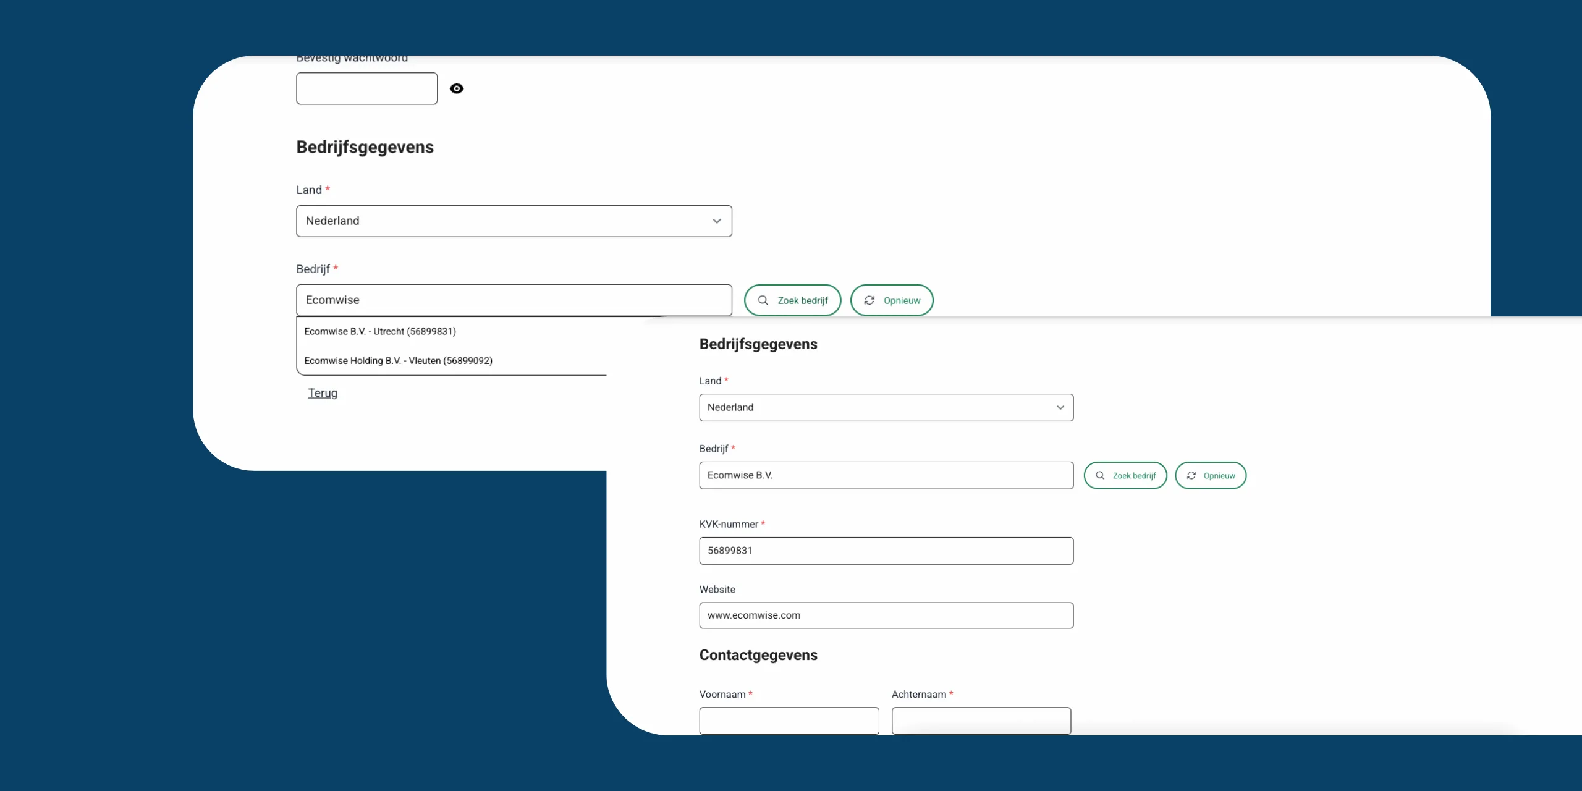This screenshot has height=791, width=1582.
Task: Click the upper Zoek bedrijf magnifier icon
Action: (763, 300)
